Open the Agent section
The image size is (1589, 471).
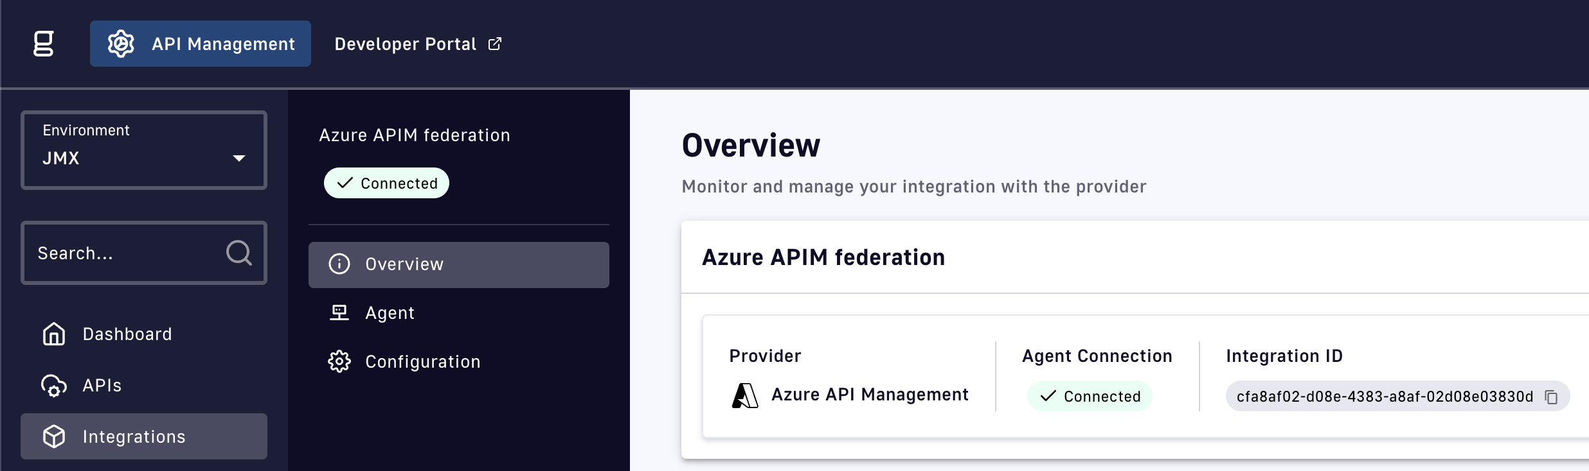coord(390,313)
